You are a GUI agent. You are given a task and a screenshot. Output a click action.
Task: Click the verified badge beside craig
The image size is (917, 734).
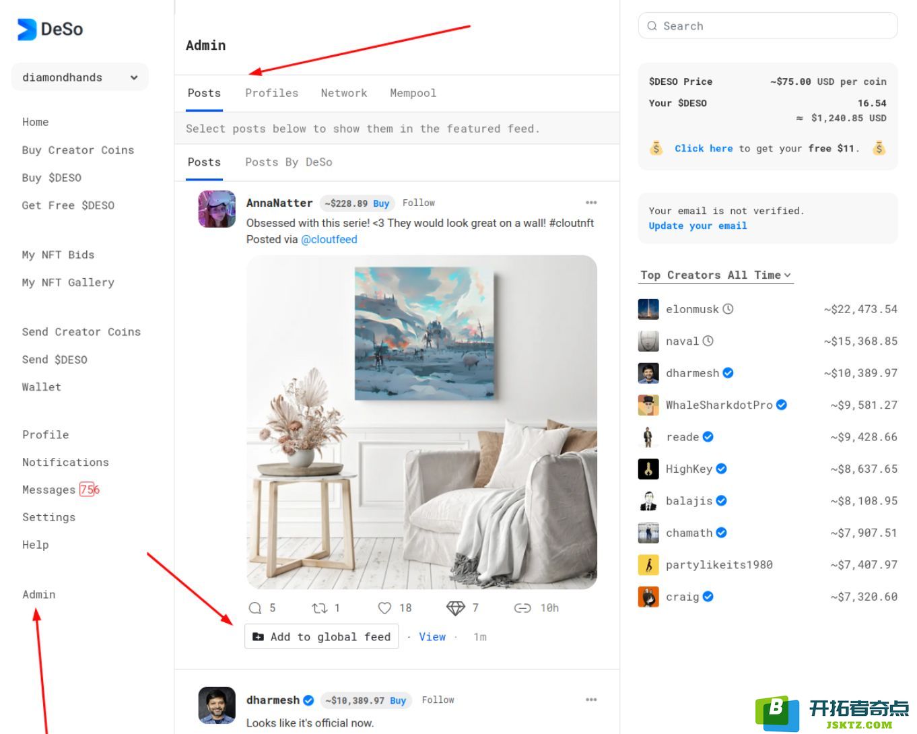tap(708, 597)
